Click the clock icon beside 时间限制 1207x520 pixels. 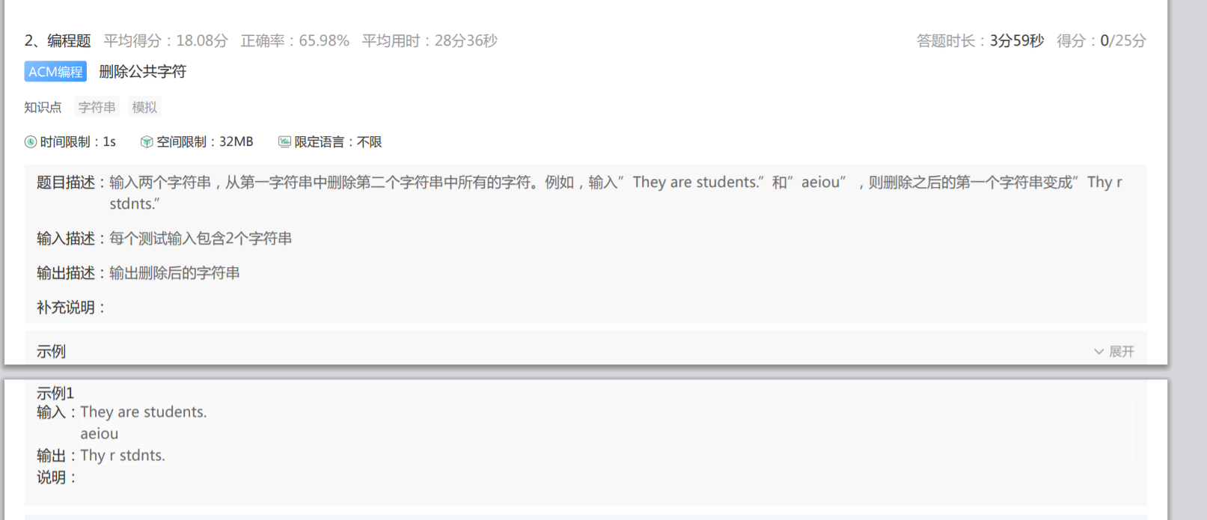click(31, 142)
